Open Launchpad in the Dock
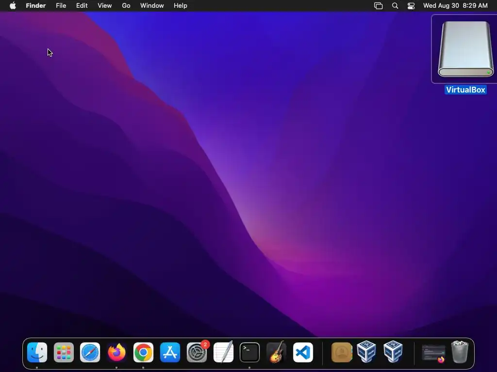497x372 pixels. (64, 353)
